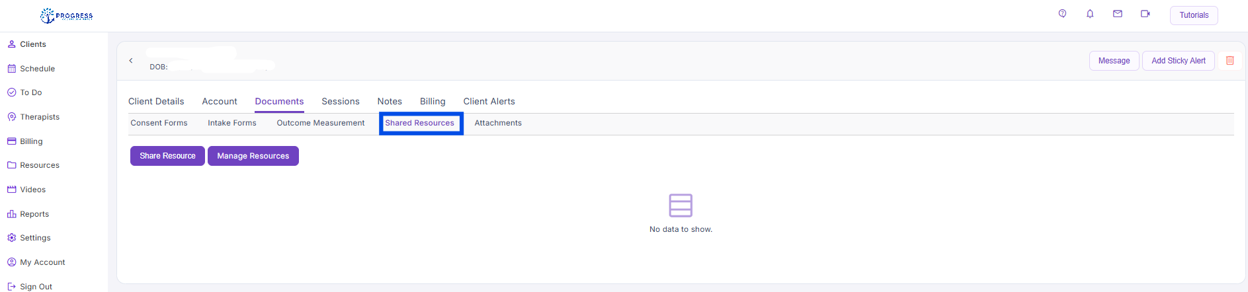Open notifications bell icon
Screen dimensions: 1248x292
click(1090, 14)
